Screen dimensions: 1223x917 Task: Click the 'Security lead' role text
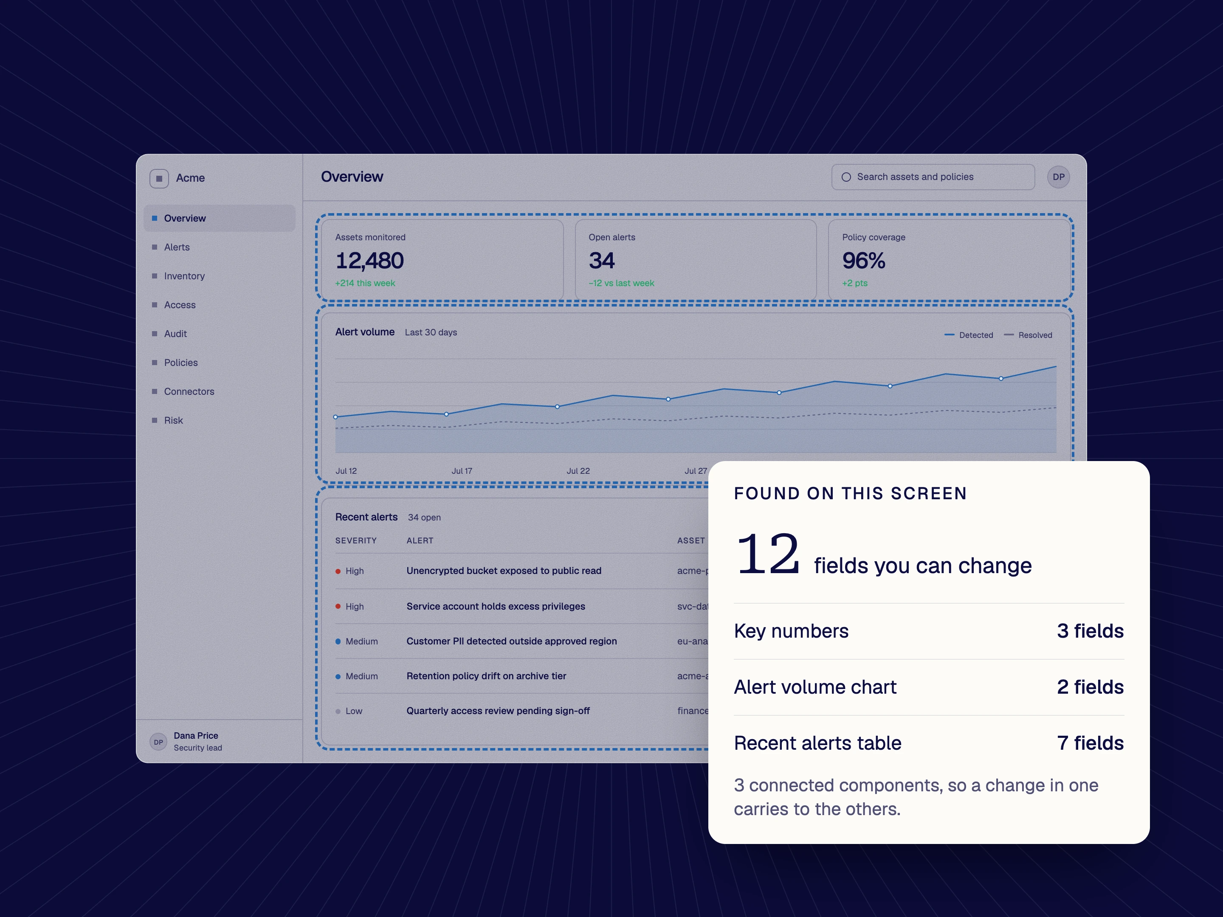[198, 748]
